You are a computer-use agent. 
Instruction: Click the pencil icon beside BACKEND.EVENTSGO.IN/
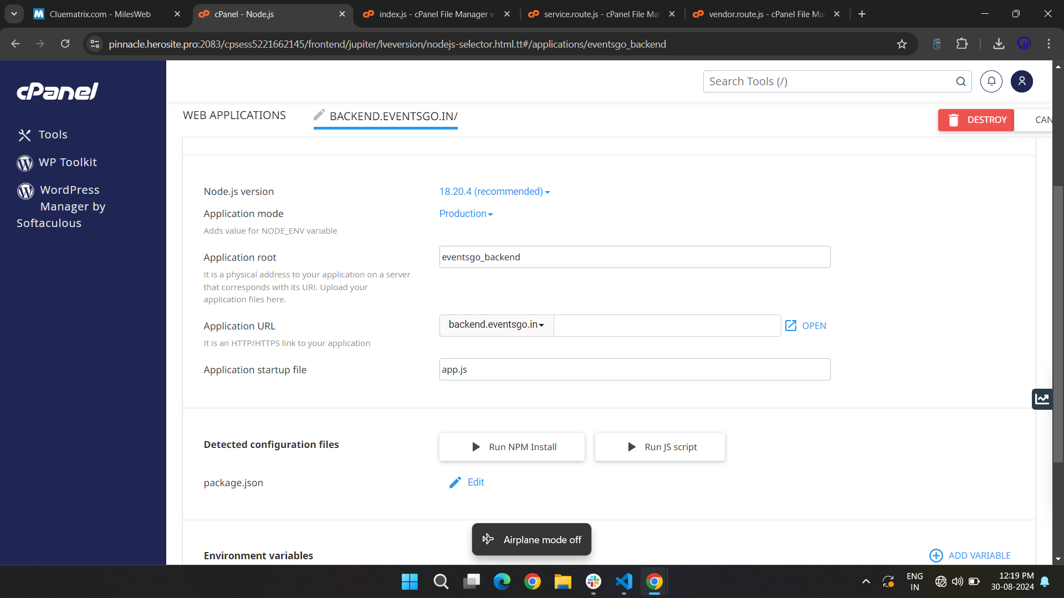[x=319, y=115]
